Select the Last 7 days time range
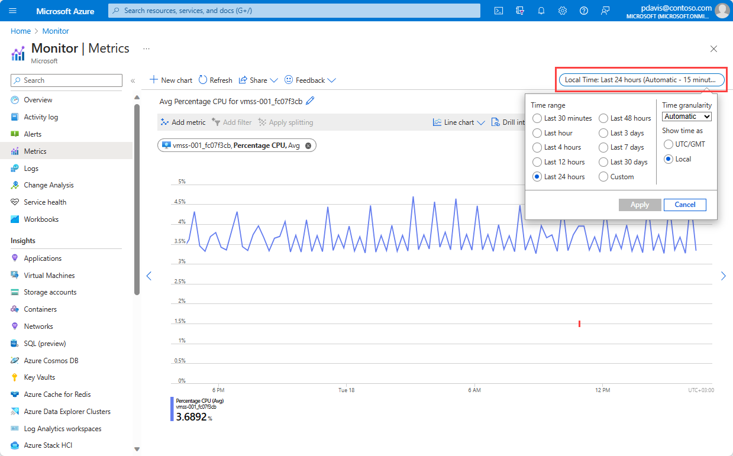The height and width of the screenshot is (456, 733). (x=603, y=147)
